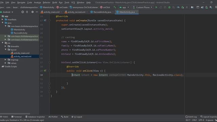This screenshot has height=122, width=217.
Task: Open the Build menu
Action: pos(55,2)
